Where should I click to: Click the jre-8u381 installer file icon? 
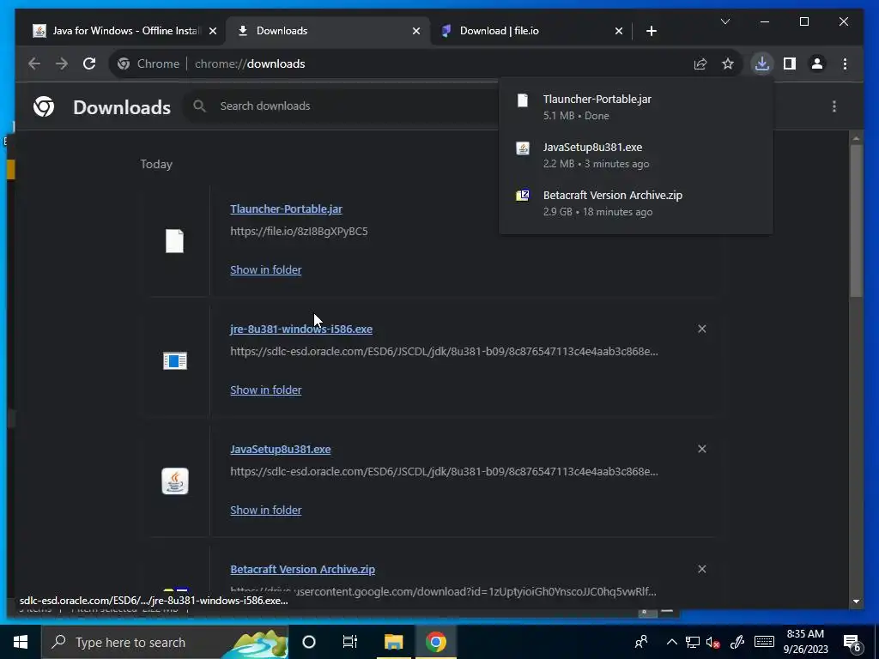pyautogui.click(x=174, y=361)
